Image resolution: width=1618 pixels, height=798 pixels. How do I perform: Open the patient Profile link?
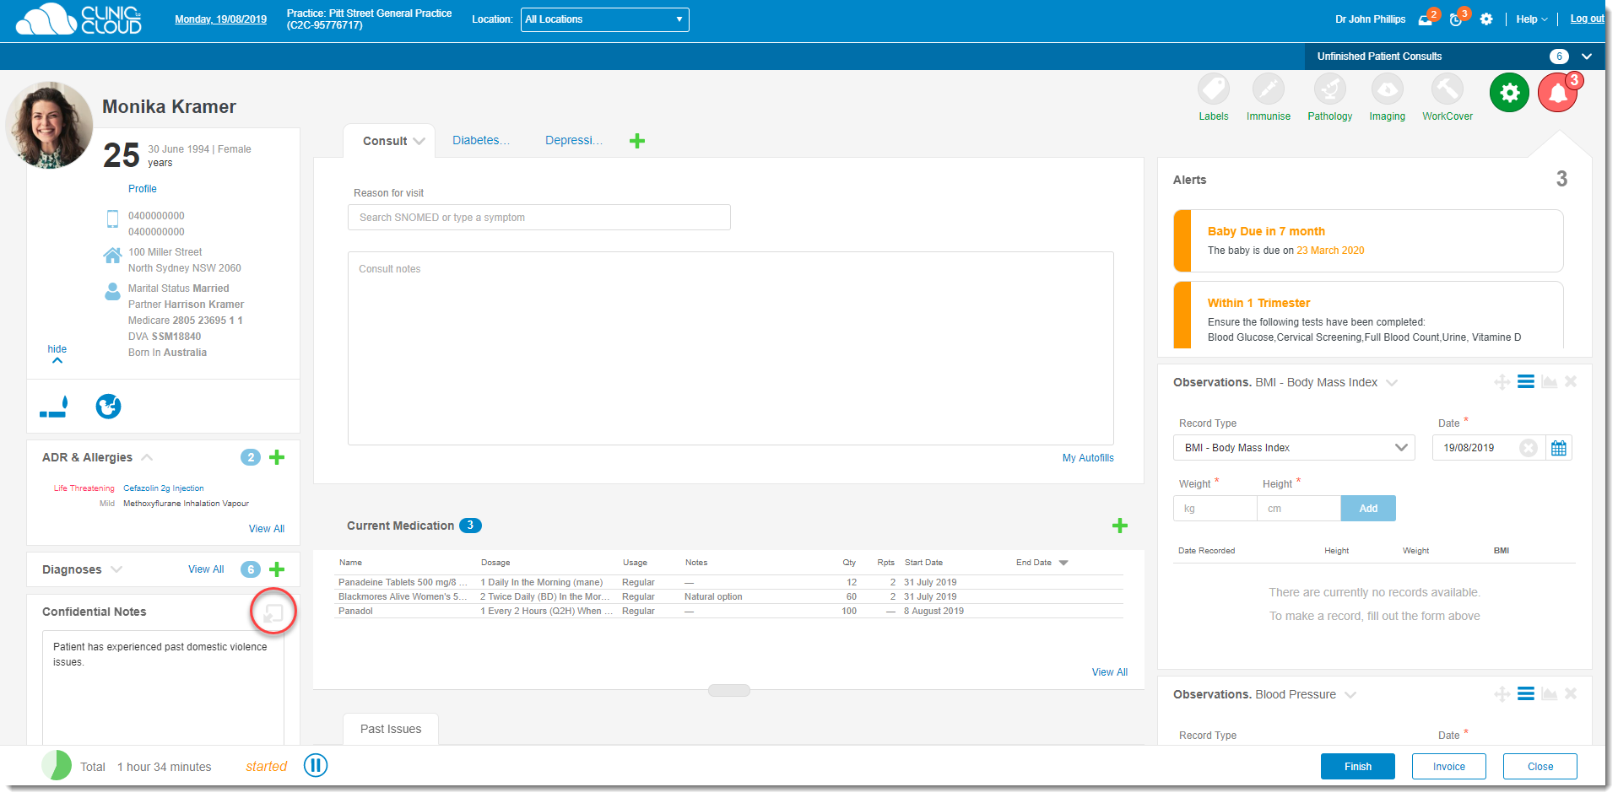(x=142, y=189)
